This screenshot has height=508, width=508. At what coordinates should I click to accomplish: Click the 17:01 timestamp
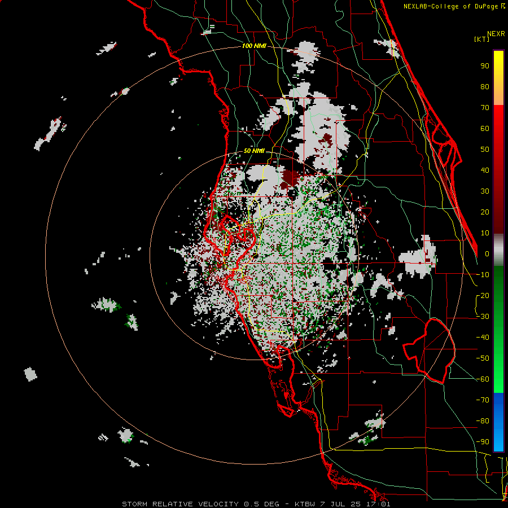point(379,504)
